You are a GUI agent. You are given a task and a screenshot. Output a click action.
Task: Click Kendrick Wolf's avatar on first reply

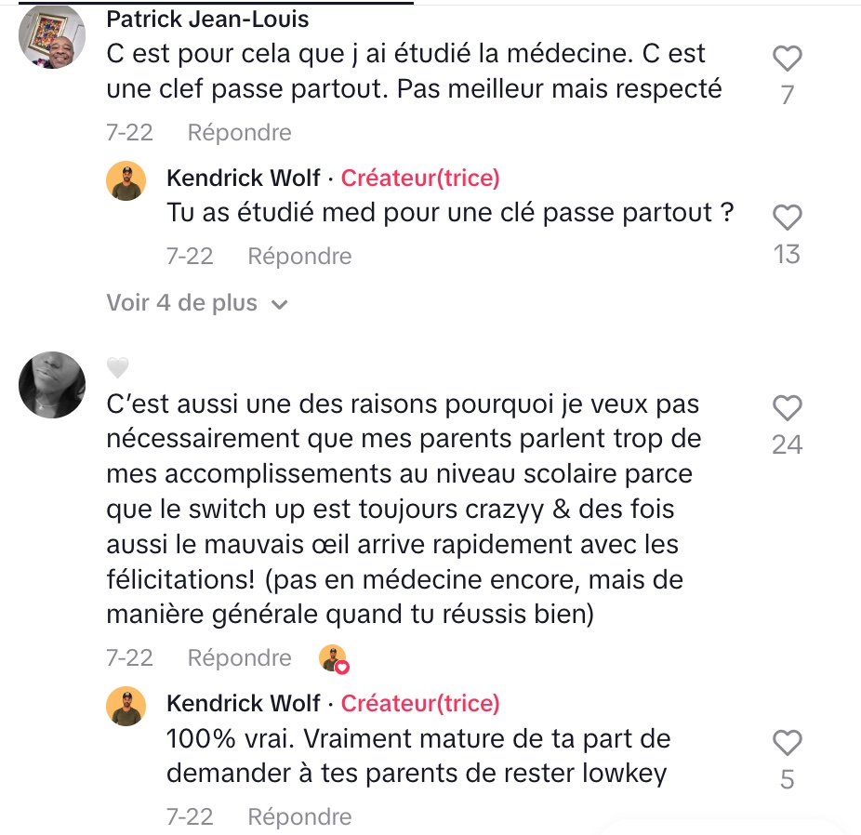tap(126, 180)
